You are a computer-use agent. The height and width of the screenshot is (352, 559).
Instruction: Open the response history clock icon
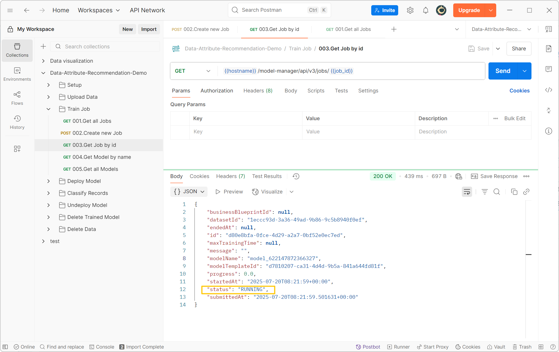pyautogui.click(x=296, y=176)
